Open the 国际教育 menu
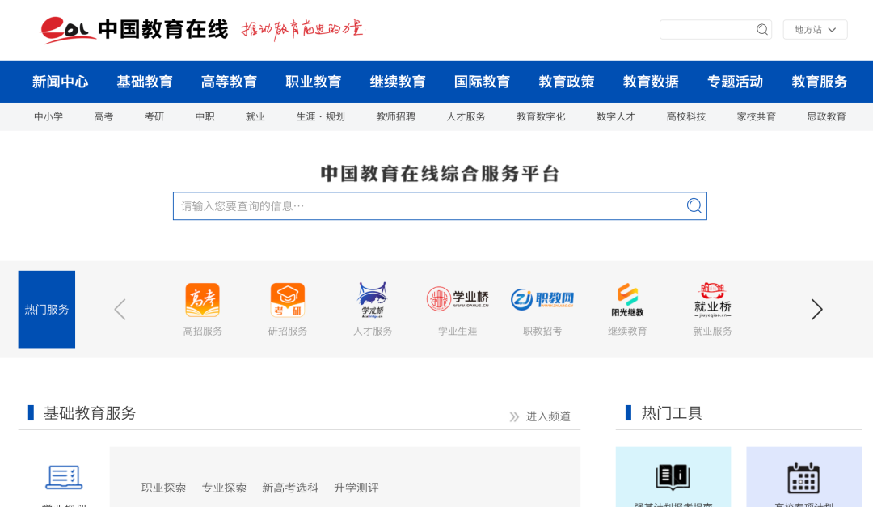The width and height of the screenshot is (873, 507). point(482,82)
